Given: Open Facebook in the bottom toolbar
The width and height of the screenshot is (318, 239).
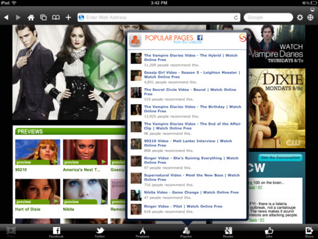Looking at the screenshot, I should 56,232.
